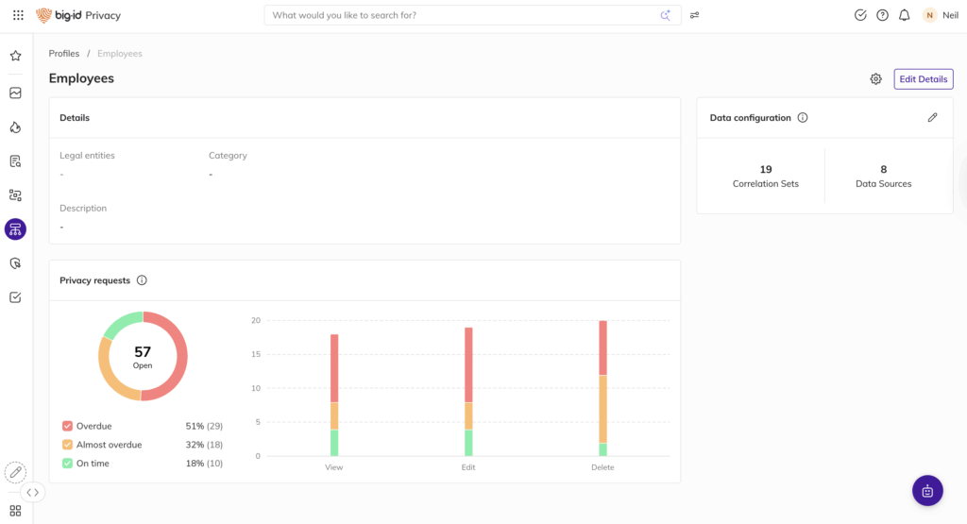Navigate to Profiles breadcrumb
Viewport: 967px width, 524px height.
click(64, 54)
